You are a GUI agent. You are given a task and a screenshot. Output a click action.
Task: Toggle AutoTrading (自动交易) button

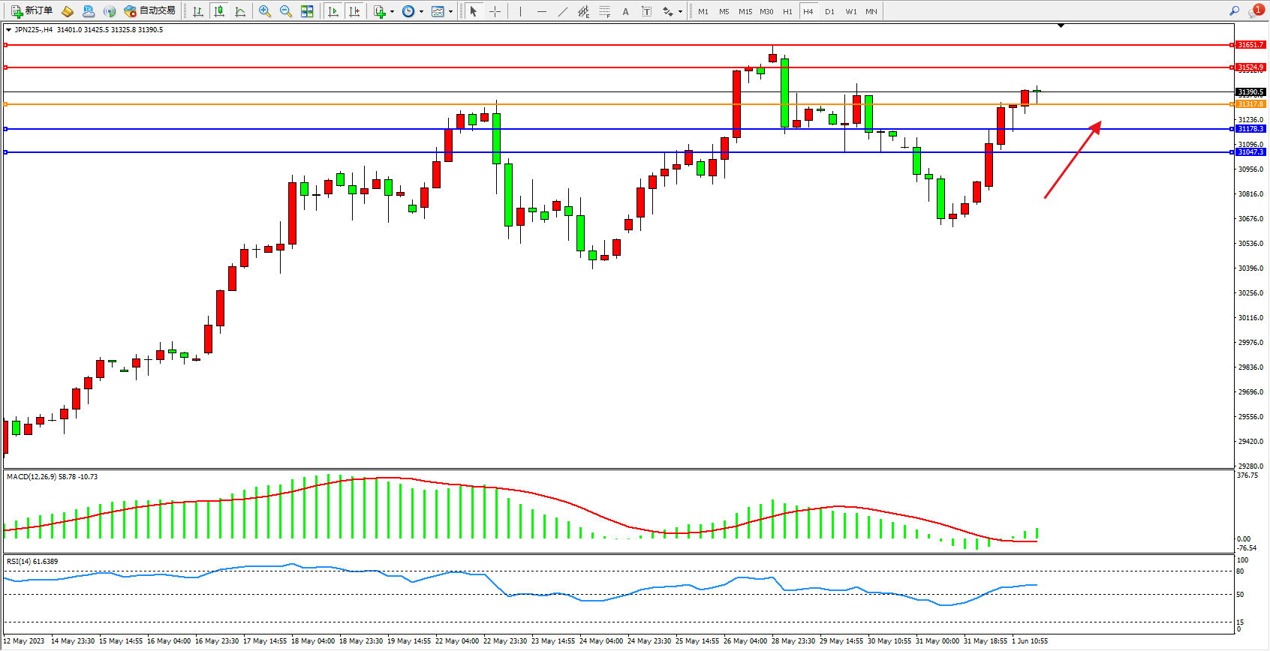coord(149,11)
